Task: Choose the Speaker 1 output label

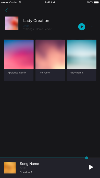Action: (26, 172)
